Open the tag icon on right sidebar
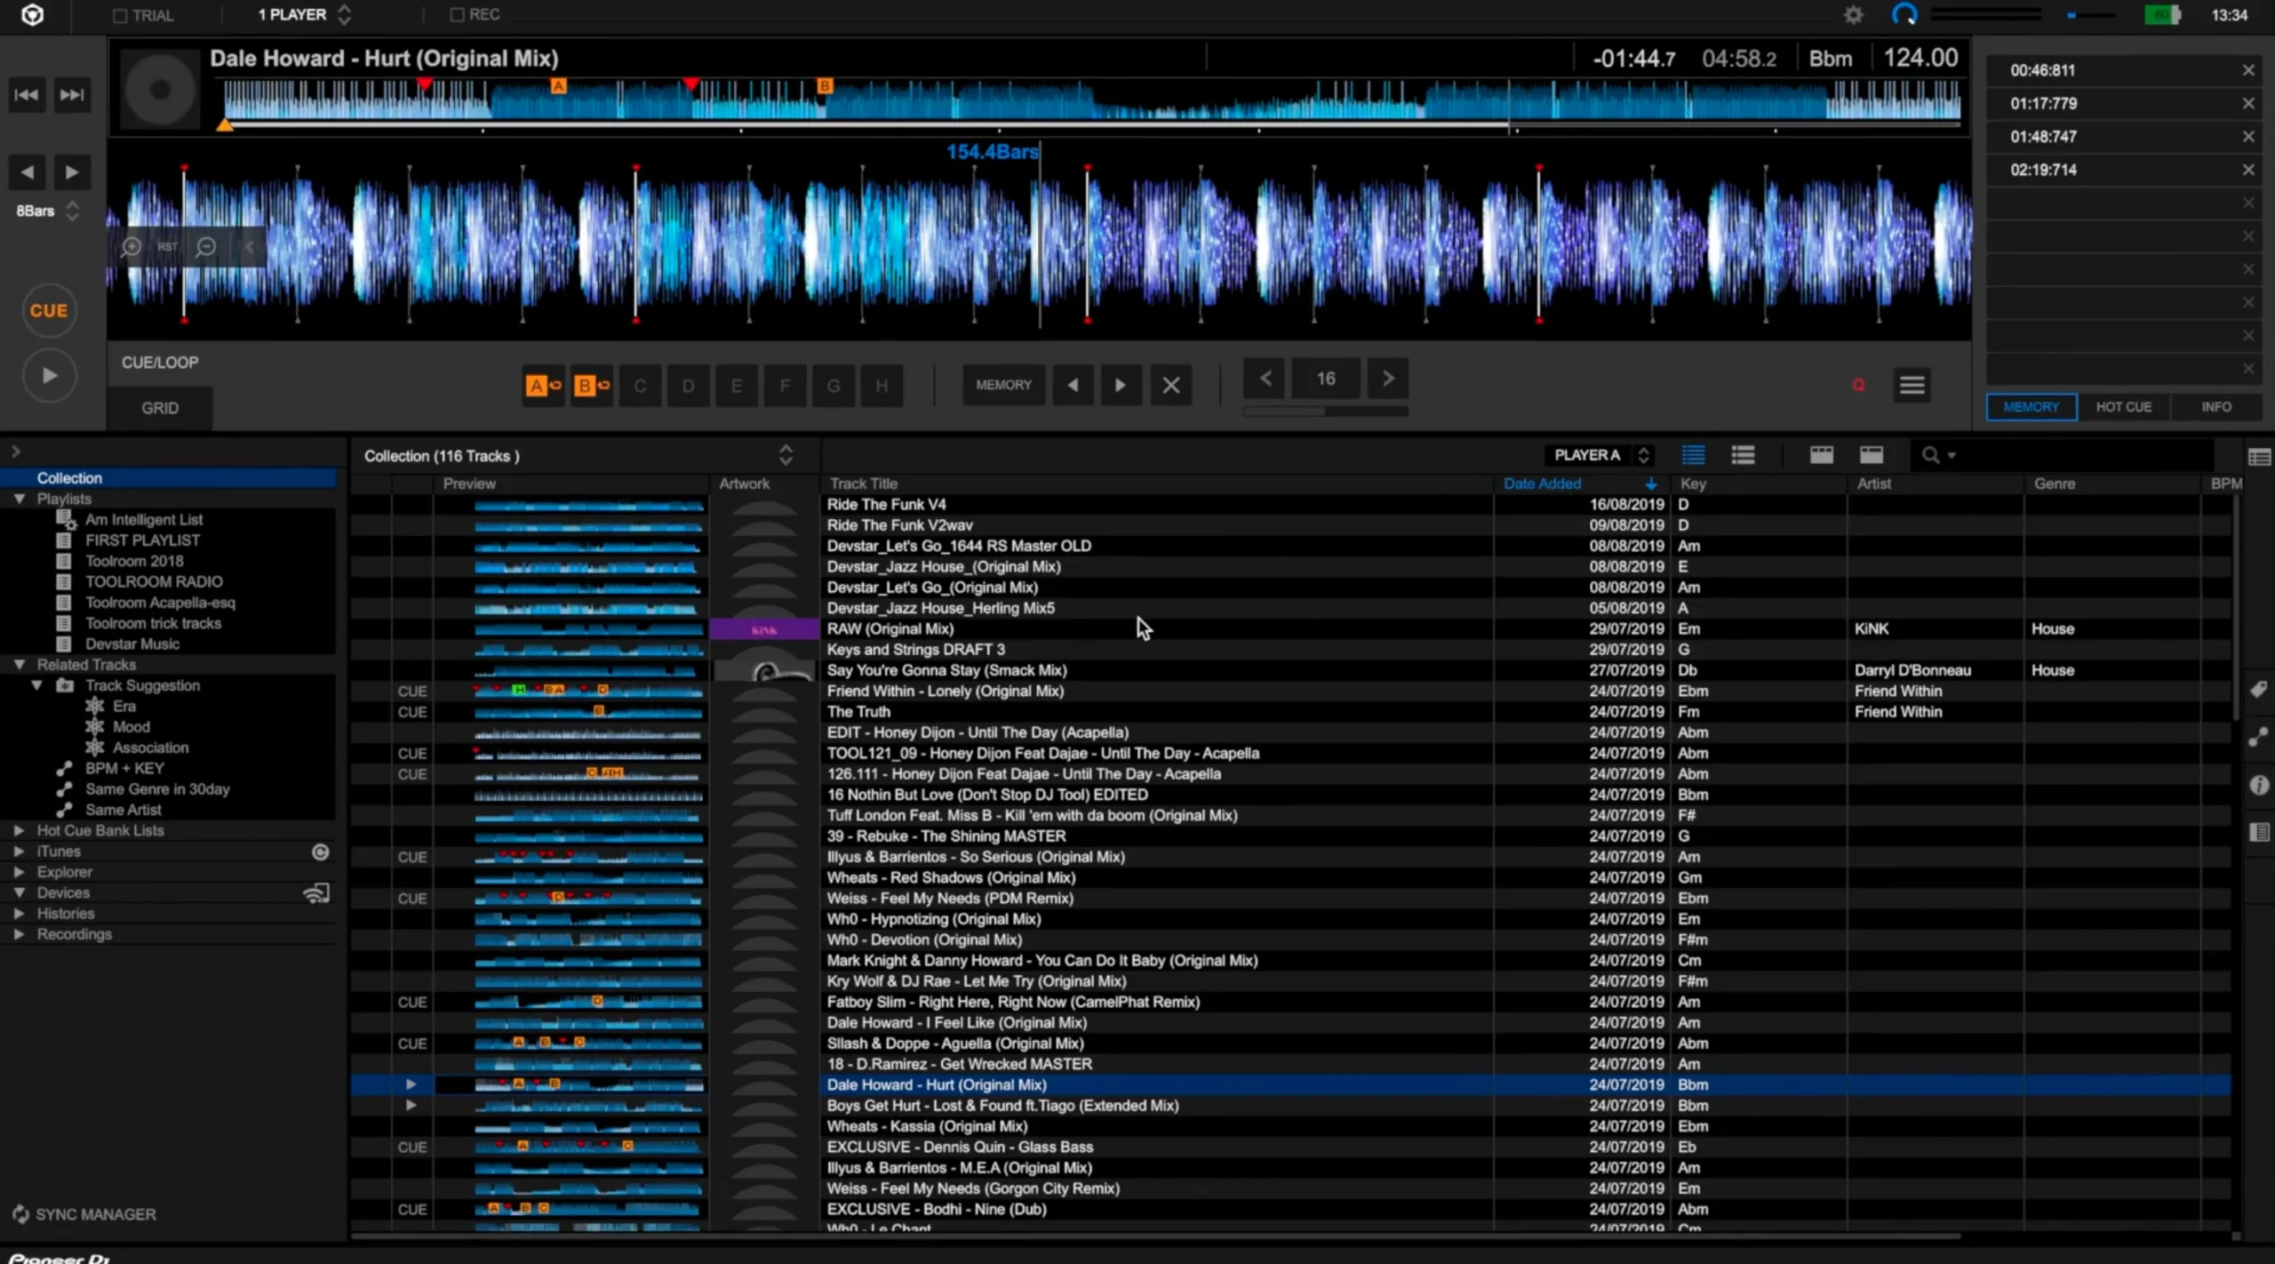Screen dimensions: 2275x1264 coord(2258,690)
